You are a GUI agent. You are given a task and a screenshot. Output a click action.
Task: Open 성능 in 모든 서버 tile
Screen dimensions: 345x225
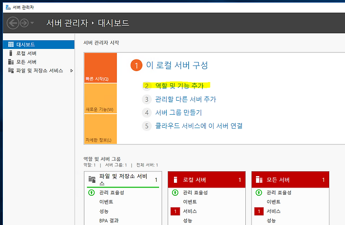(271, 221)
